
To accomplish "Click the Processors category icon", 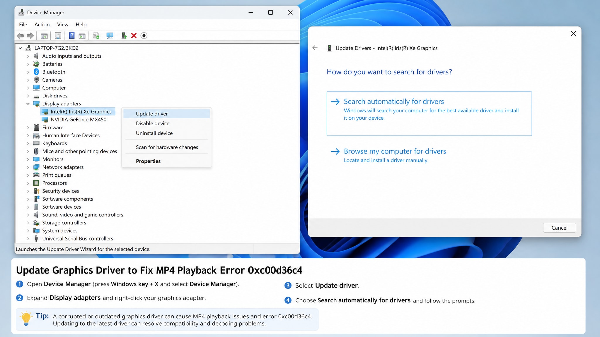I will 36,183.
